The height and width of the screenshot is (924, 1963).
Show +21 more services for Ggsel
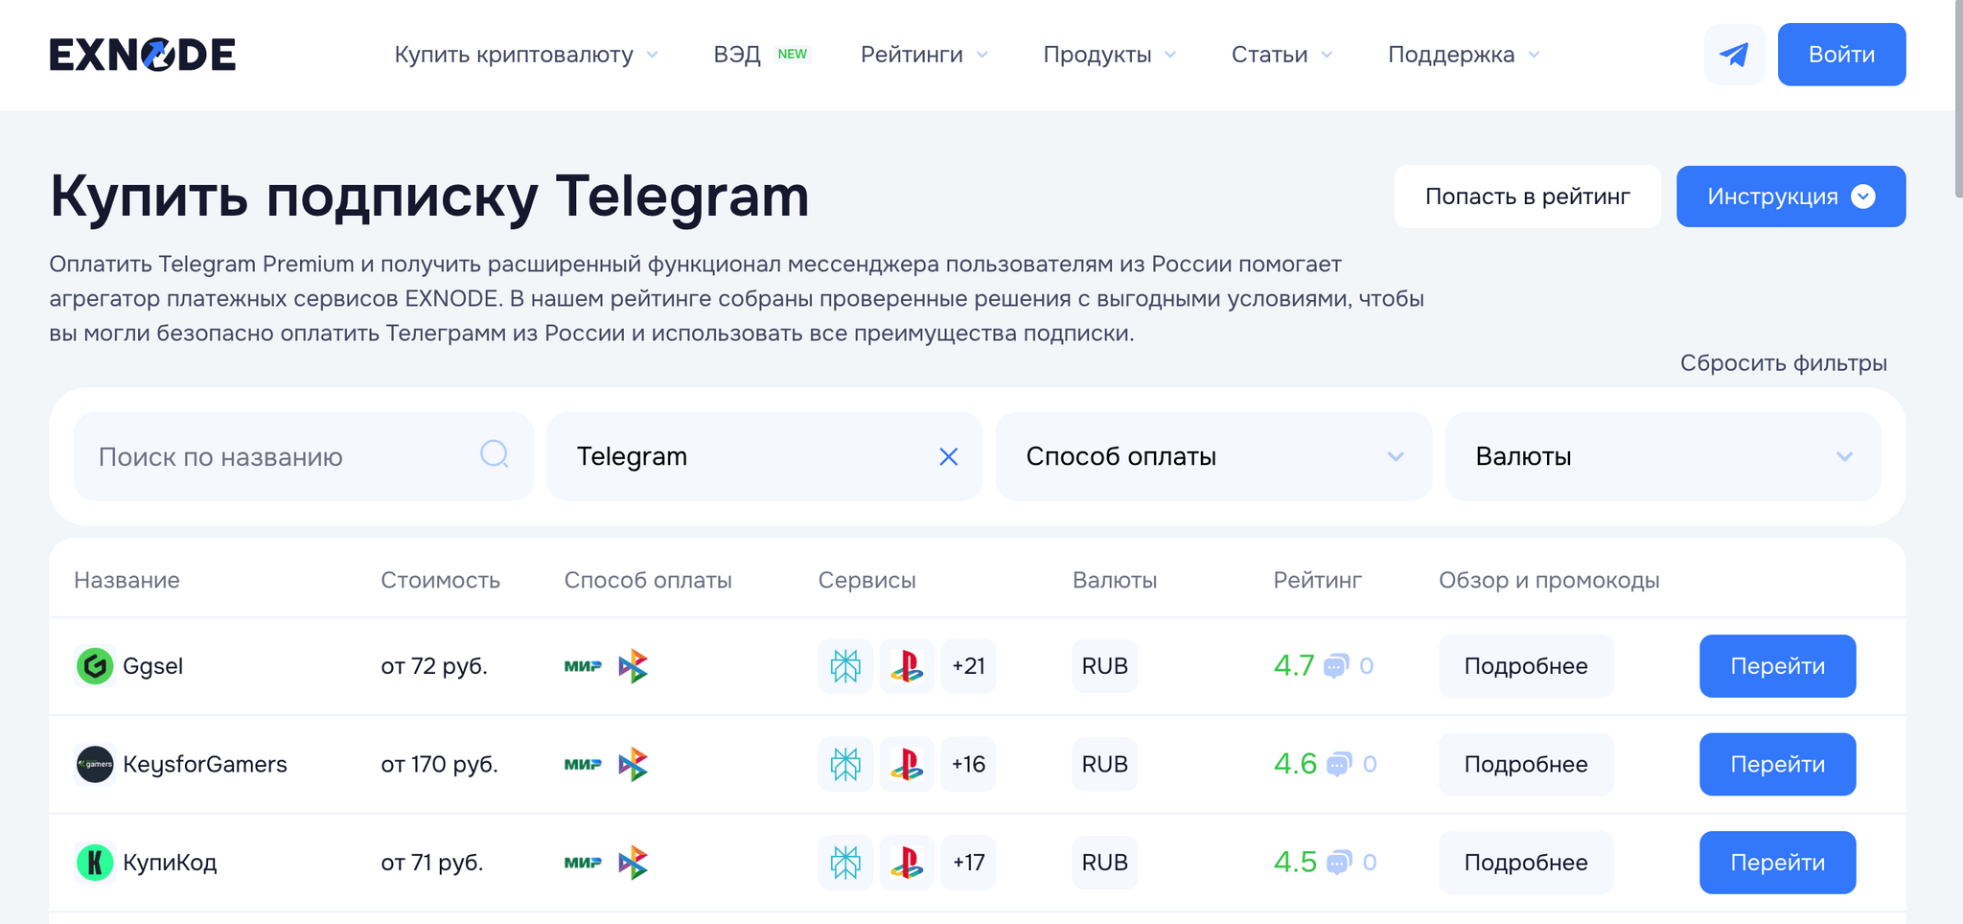coord(968,666)
